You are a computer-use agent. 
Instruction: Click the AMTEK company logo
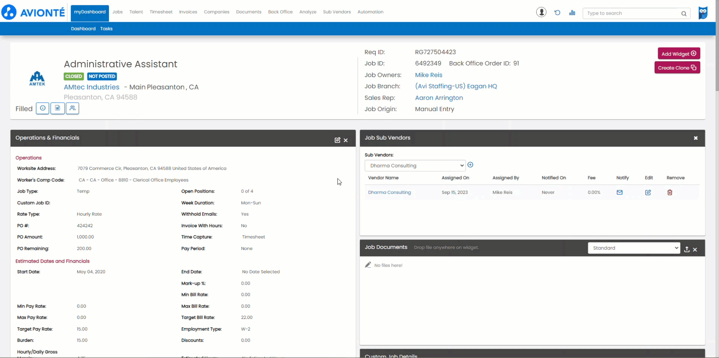coord(37,79)
